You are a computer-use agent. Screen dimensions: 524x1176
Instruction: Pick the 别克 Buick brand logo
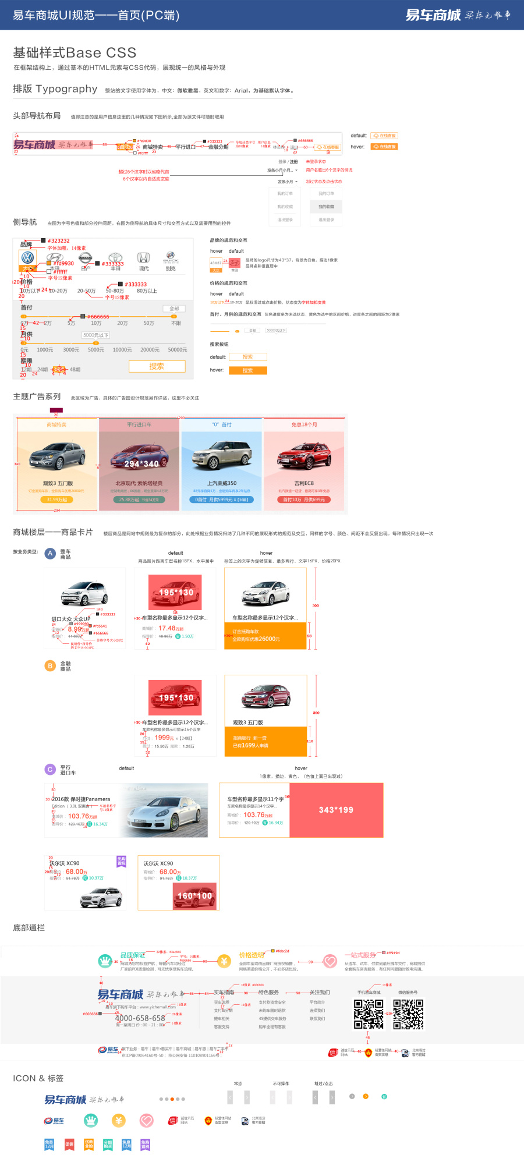tap(171, 257)
